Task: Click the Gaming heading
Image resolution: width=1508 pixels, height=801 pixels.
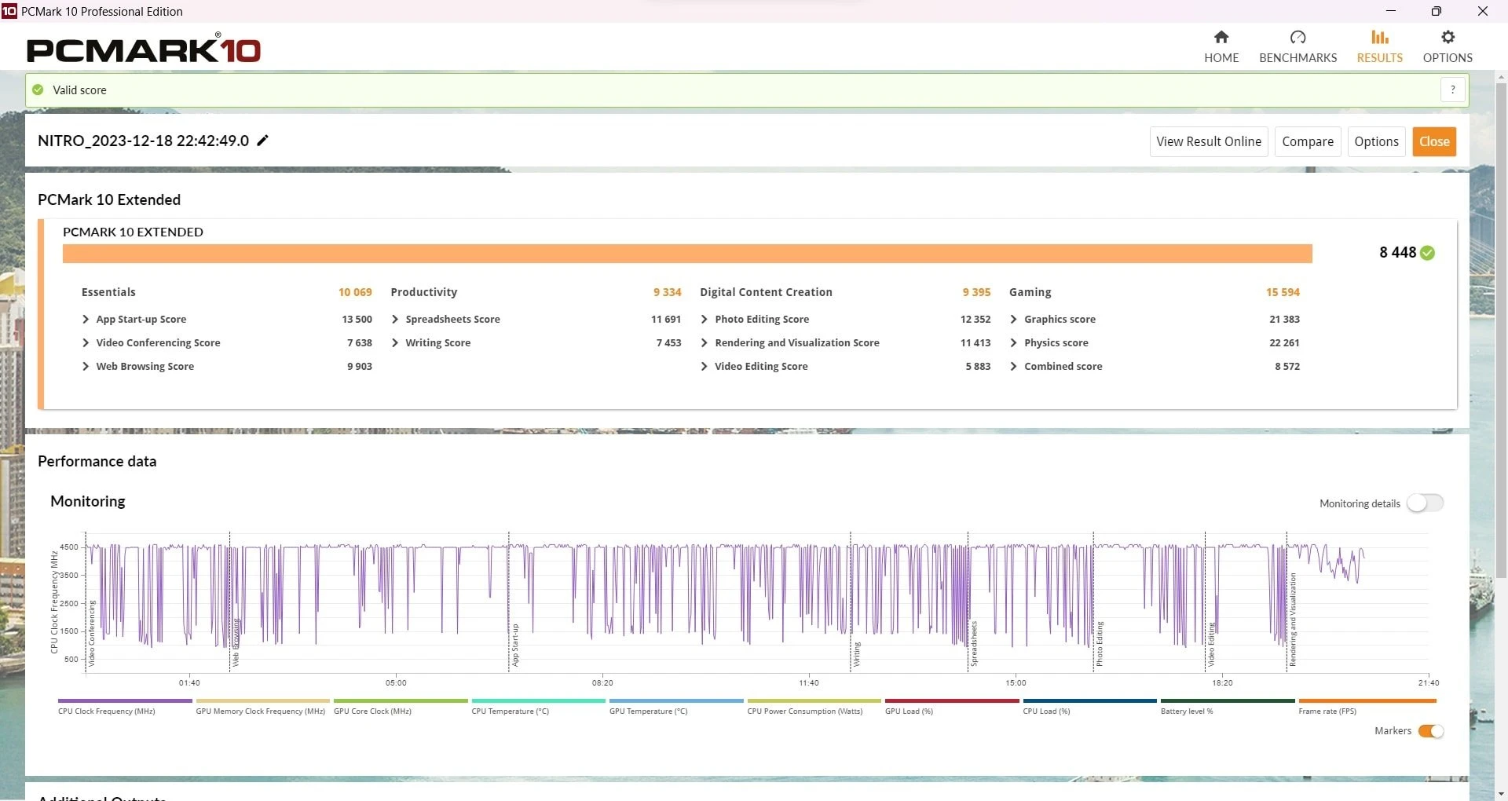Action: (x=1030, y=292)
